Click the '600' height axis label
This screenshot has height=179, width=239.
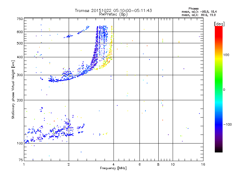click(x=20, y=32)
